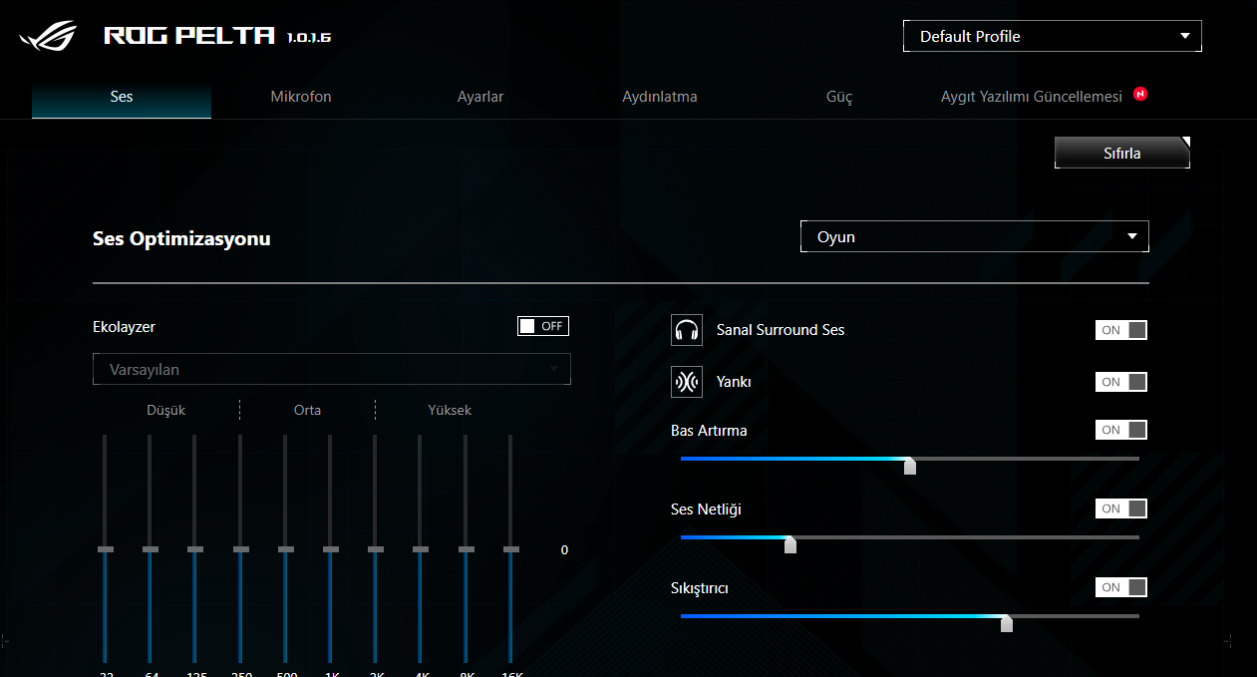Click the Sanal Surround Ses label
The image size is (1257, 677).
pyautogui.click(x=781, y=330)
